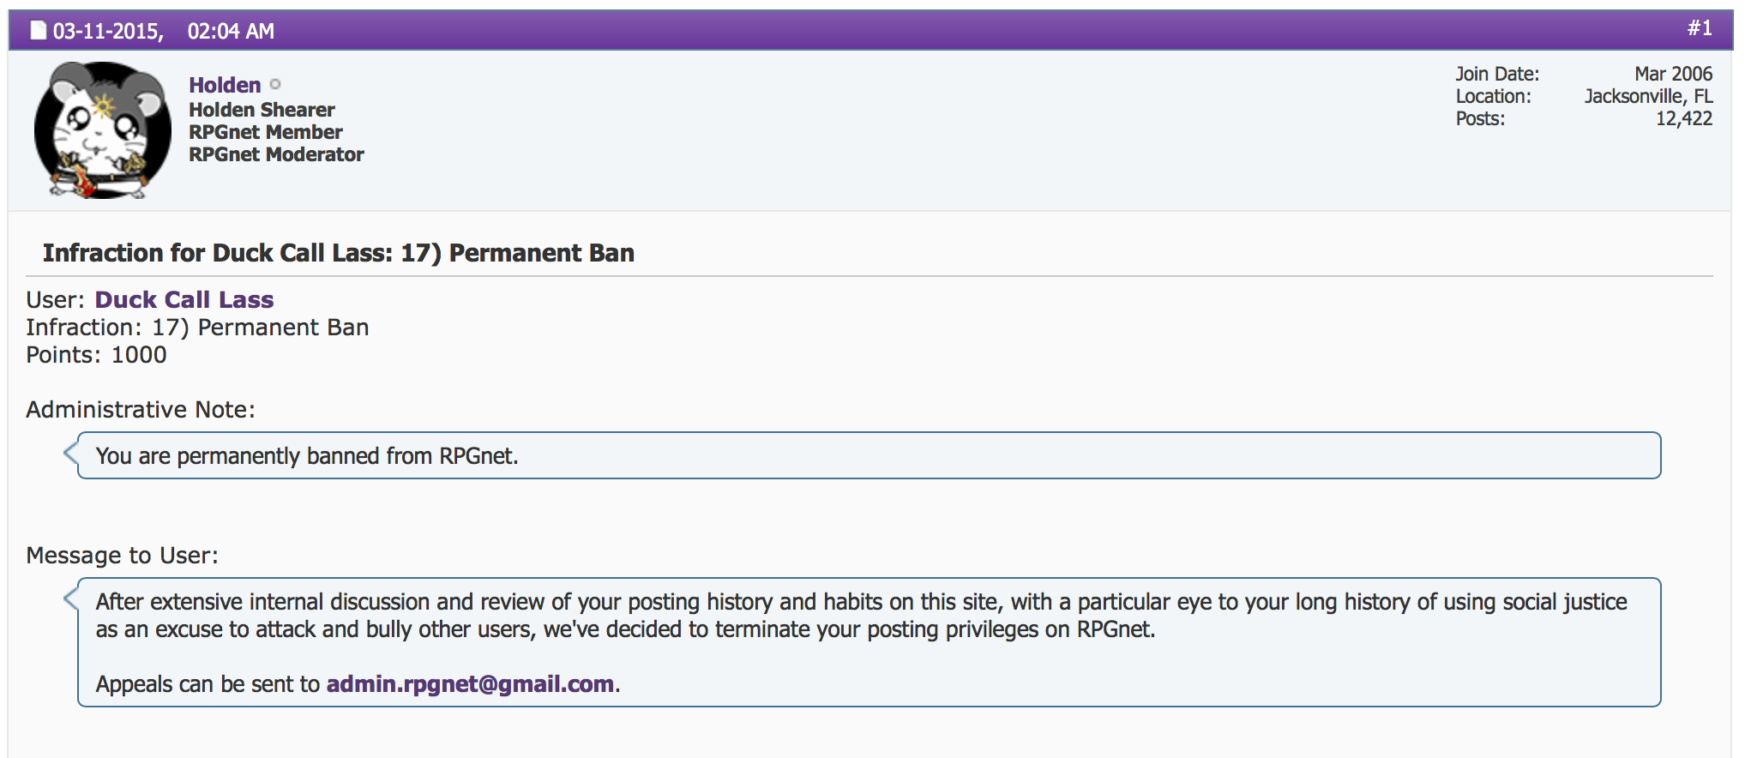Click the 'Posts:' label

point(1480,118)
